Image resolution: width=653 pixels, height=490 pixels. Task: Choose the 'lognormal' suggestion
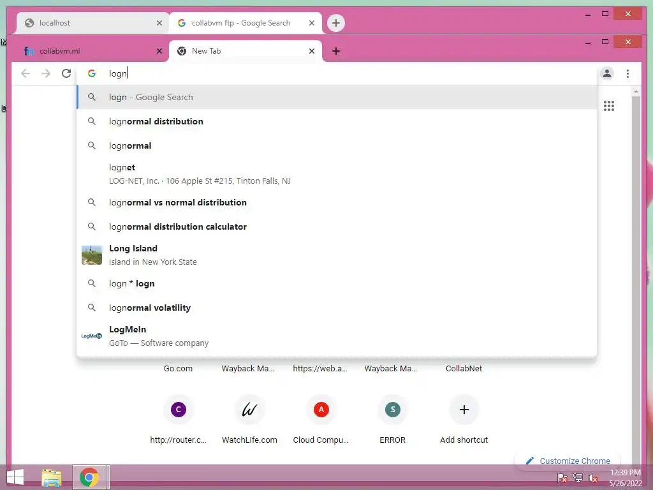[x=337, y=145]
